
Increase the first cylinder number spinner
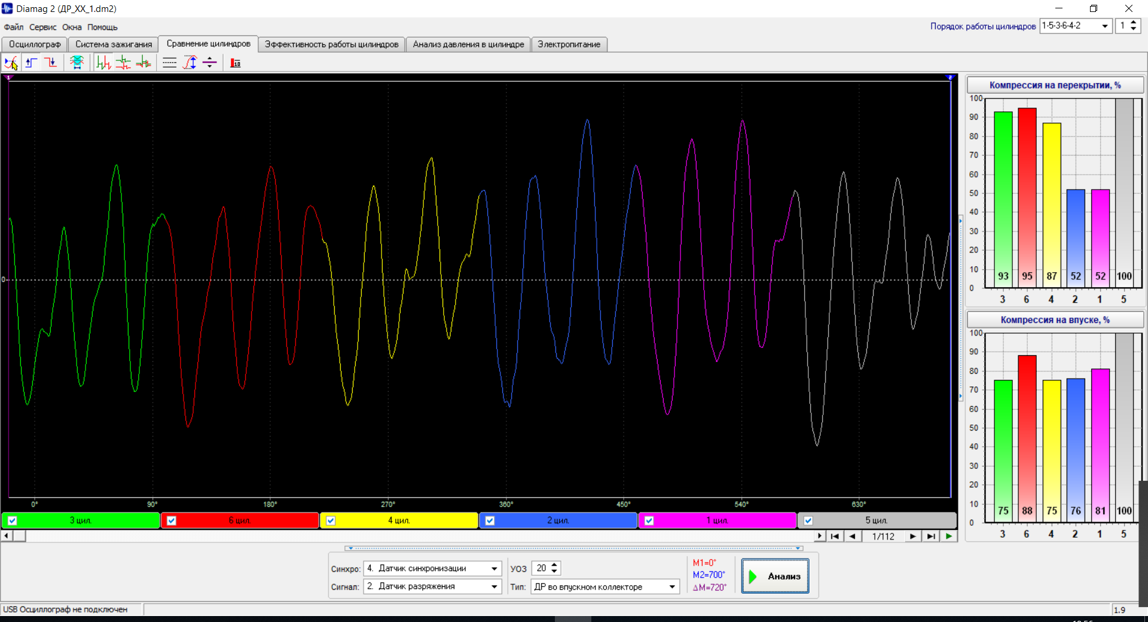1134,23
